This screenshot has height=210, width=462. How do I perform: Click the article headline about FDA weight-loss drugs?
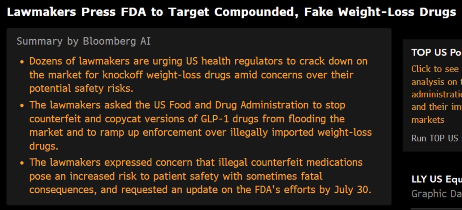click(x=231, y=12)
